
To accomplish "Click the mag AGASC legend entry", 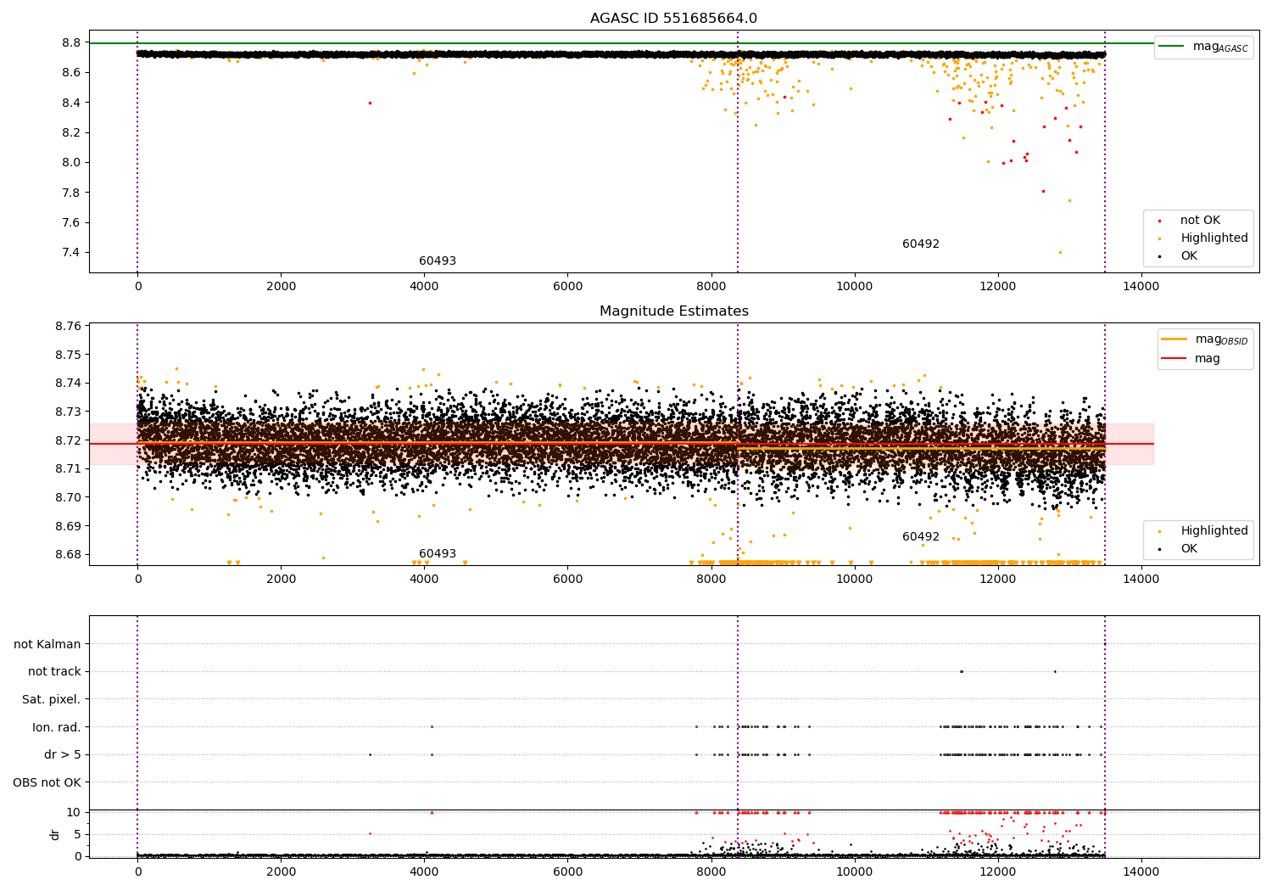I will (1203, 47).
